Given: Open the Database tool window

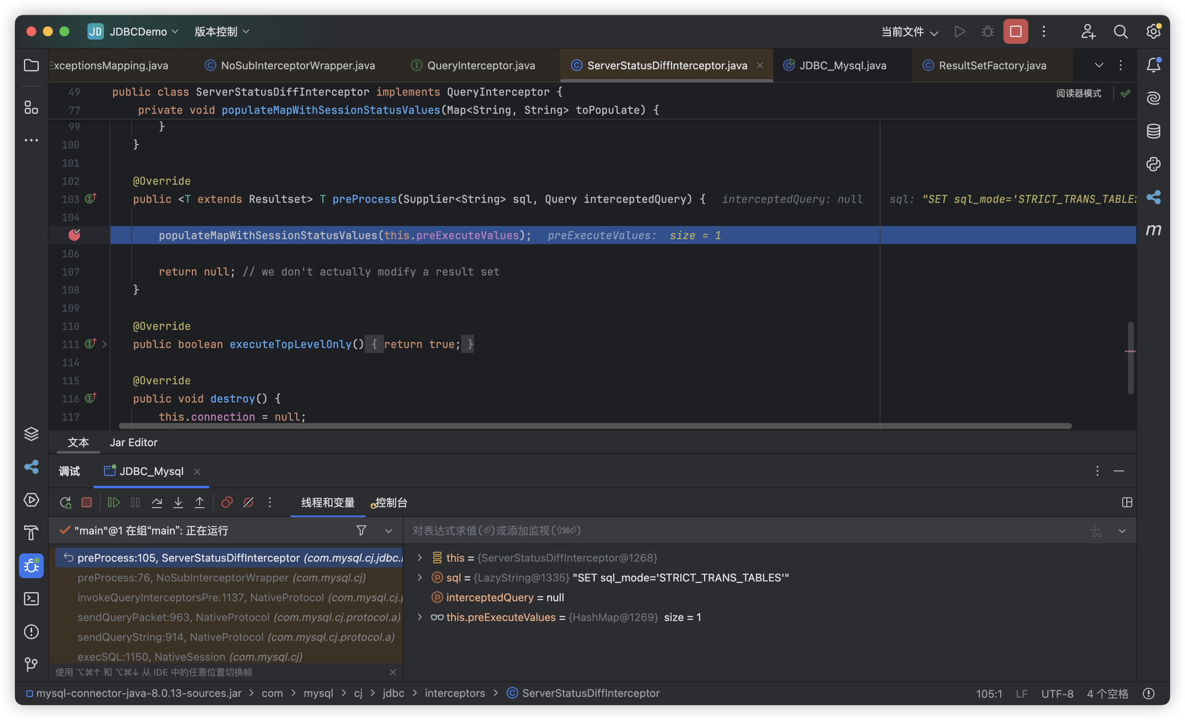Looking at the screenshot, I should 1153,131.
